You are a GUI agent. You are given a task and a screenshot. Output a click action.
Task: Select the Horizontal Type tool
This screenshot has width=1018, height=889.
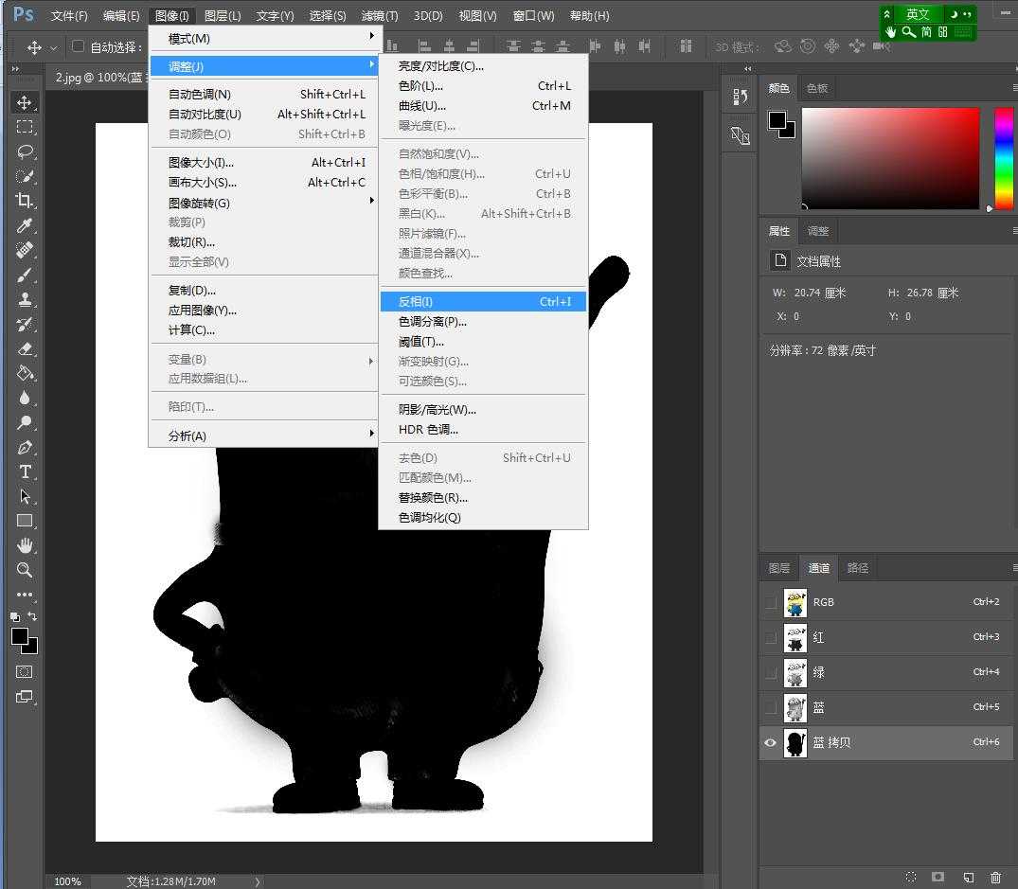pos(25,471)
